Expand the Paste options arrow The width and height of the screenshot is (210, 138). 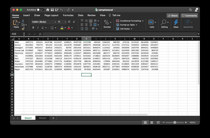tap(20, 22)
